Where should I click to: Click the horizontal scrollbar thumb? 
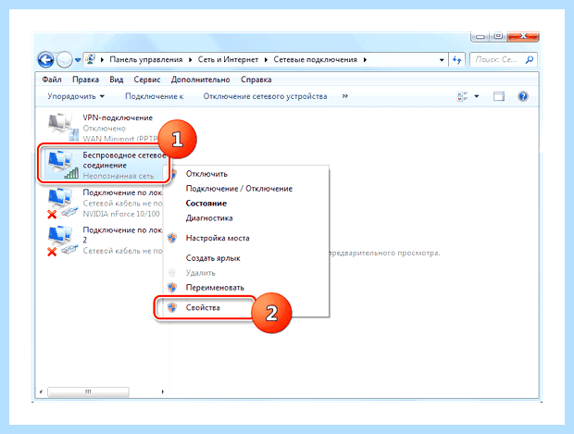tap(88, 392)
